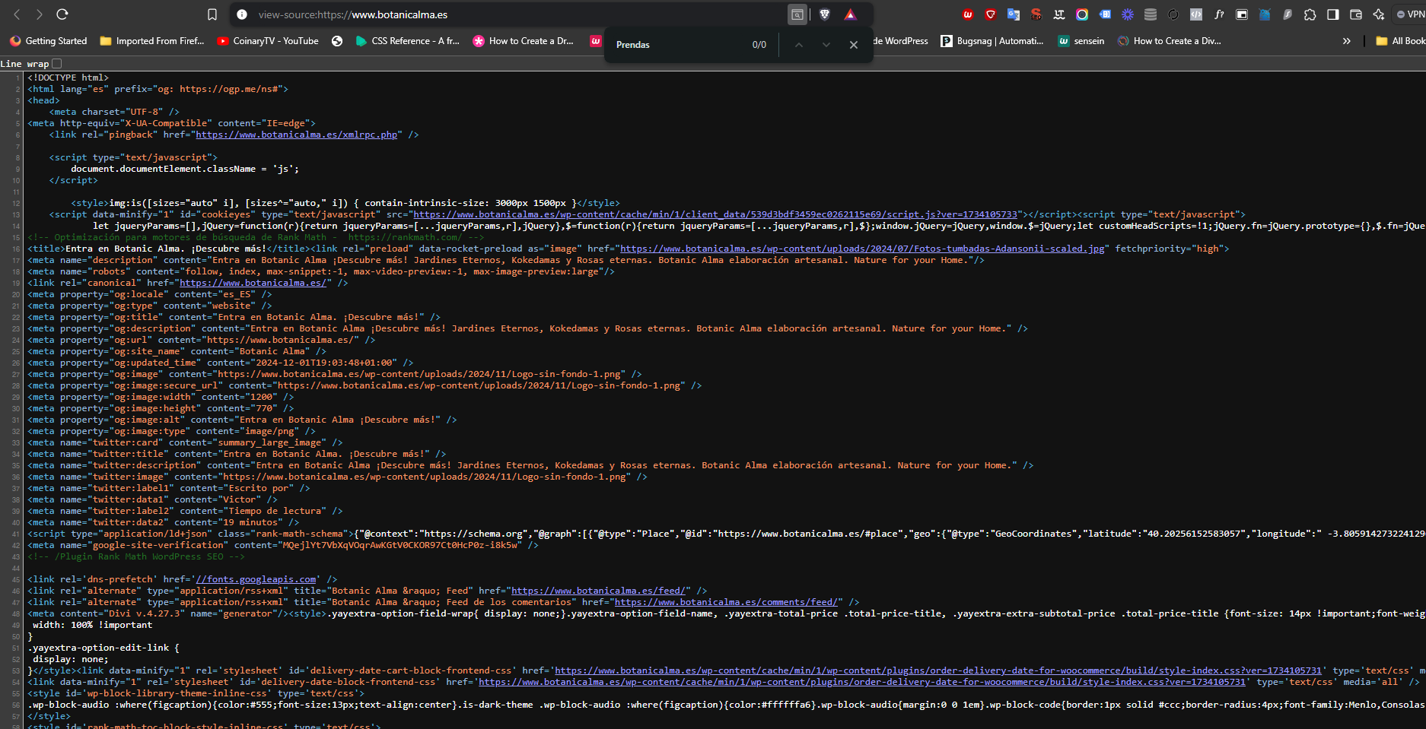Toggle the browser sidebar panel
Screen dimensions: 1426x729
click(1333, 14)
